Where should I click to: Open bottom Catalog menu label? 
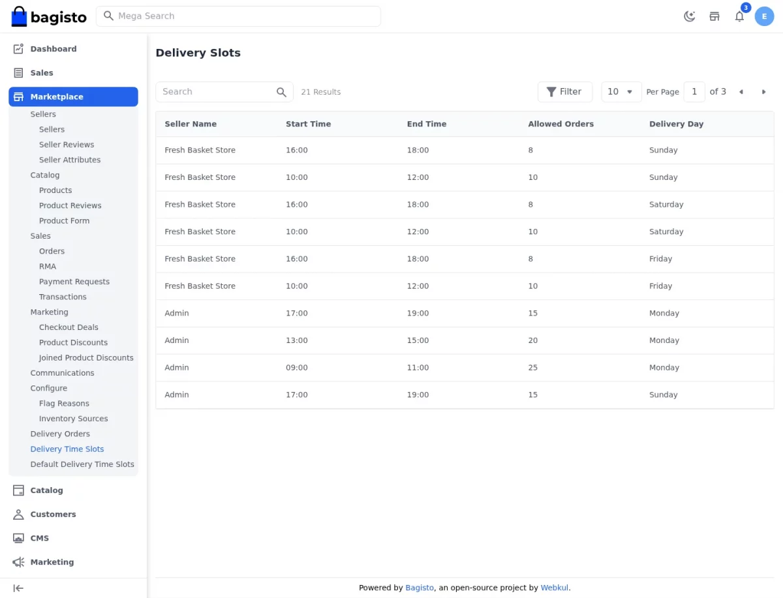point(47,490)
